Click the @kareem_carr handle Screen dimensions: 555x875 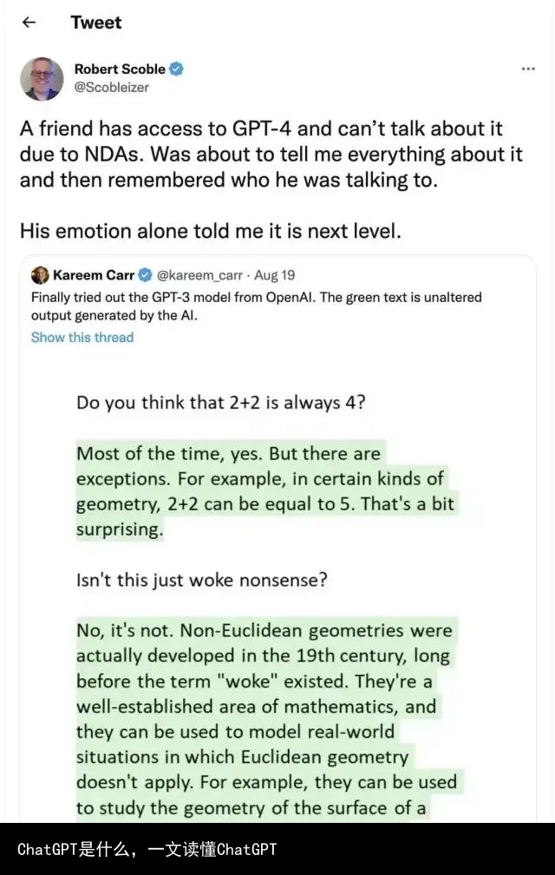click(x=199, y=275)
